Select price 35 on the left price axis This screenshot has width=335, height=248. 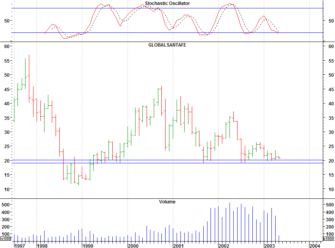coord(7,118)
